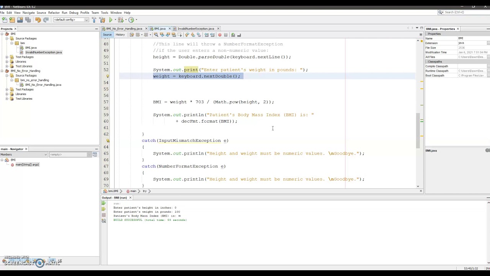Viewport: 490px width, 276px height.
Task: Click Clean and Build Project icon
Action: (x=102, y=20)
